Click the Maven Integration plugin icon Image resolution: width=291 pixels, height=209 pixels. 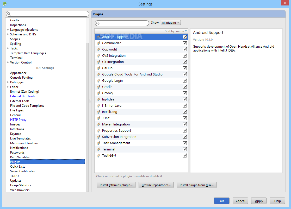(98, 124)
